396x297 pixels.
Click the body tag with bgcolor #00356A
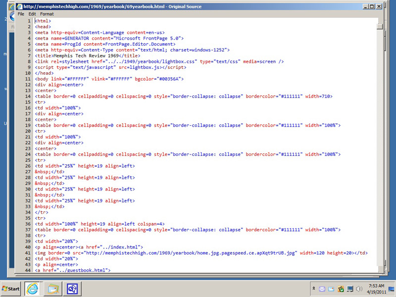tap(109, 79)
